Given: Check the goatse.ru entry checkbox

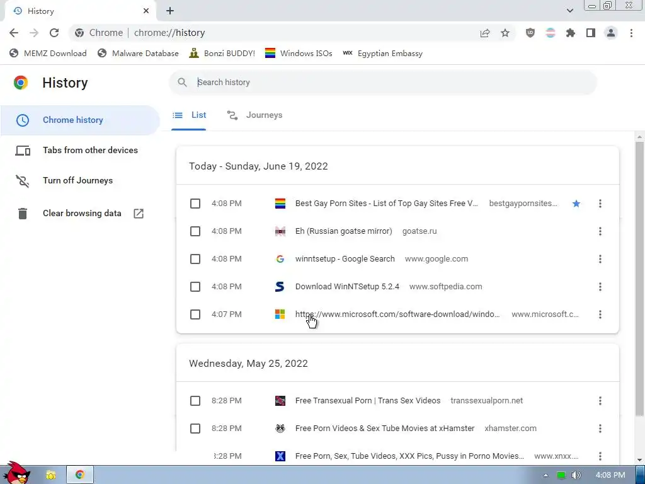Looking at the screenshot, I should coord(195,231).
